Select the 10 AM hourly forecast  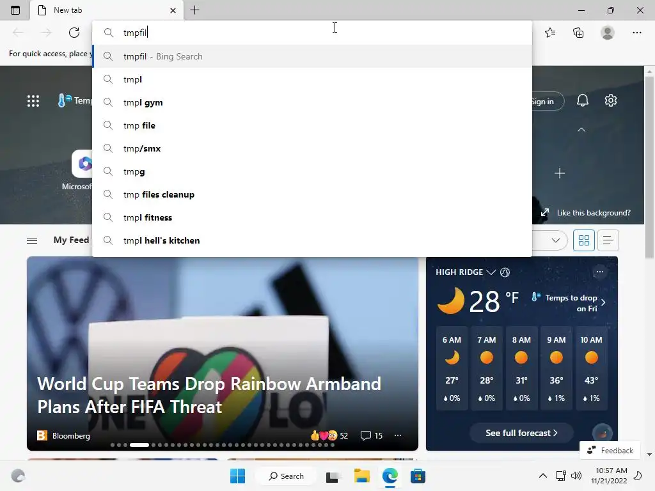[591, 368]
